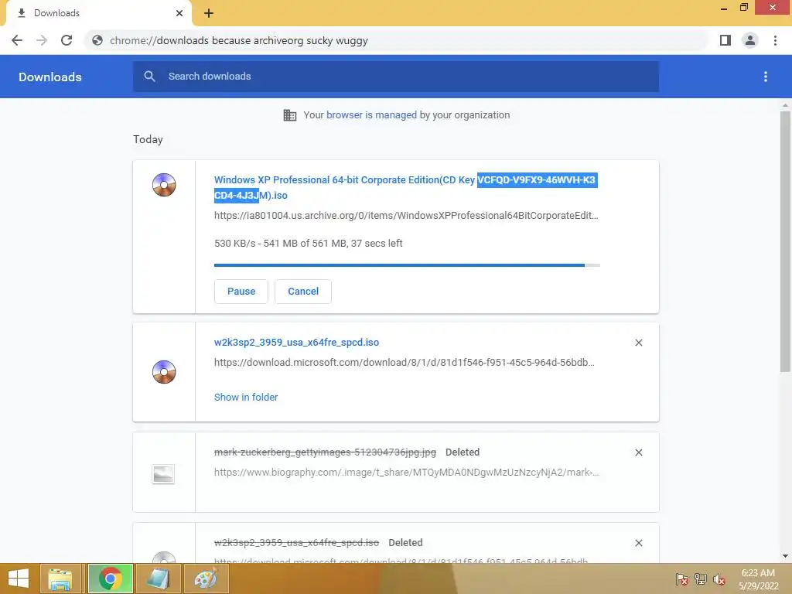792x594 pixels.
Task: Select the Downloads tab
Action: point(98,13)
